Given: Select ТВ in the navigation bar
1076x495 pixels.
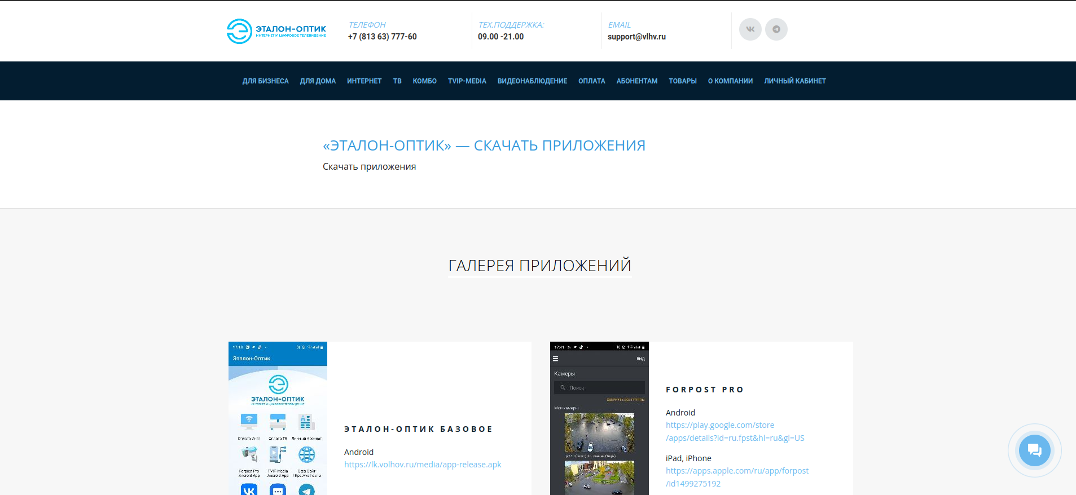Looking at the screenshot, I should (397, 81).
